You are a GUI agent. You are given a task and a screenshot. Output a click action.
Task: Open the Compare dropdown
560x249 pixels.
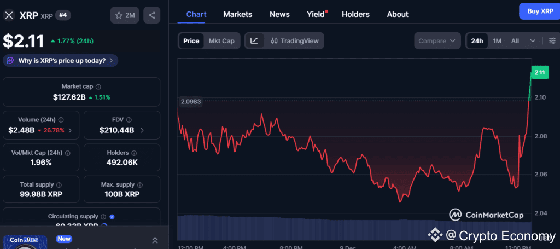click(437, 40)
